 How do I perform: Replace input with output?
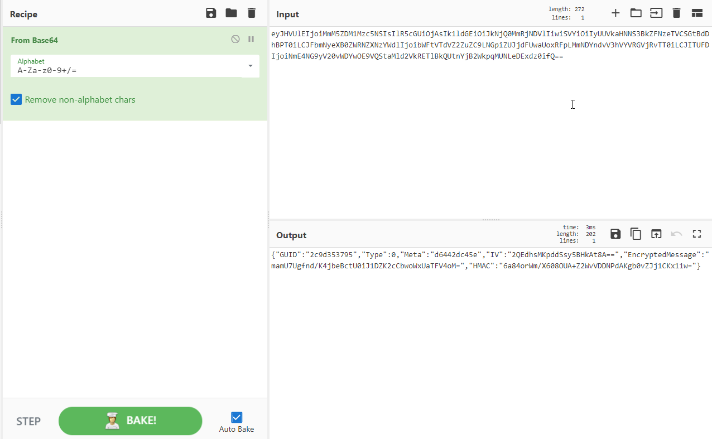(656, 234)
